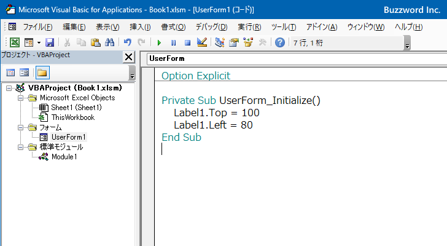Click the Cut scissors icon

(x=68, y=42)
